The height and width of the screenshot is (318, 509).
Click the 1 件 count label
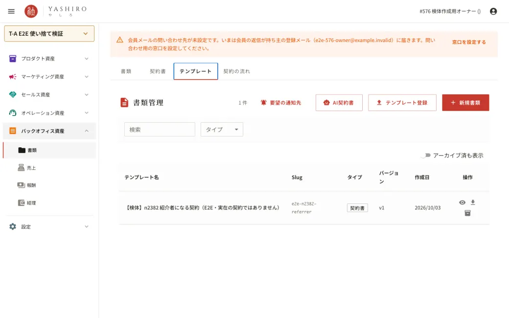242,103
